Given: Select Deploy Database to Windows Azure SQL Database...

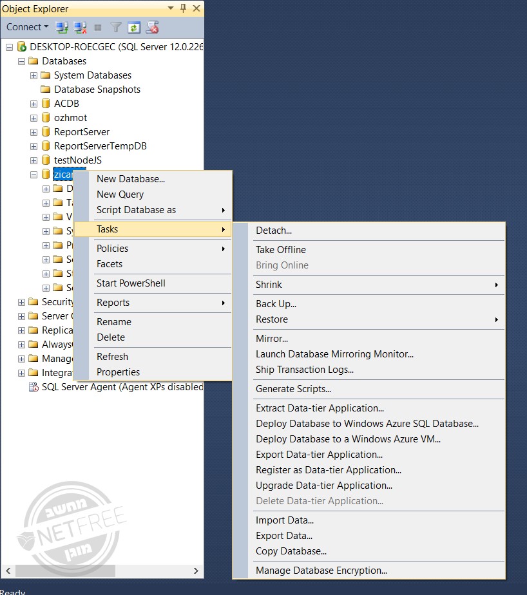Looking at the screenshot, I should (369, 424).
